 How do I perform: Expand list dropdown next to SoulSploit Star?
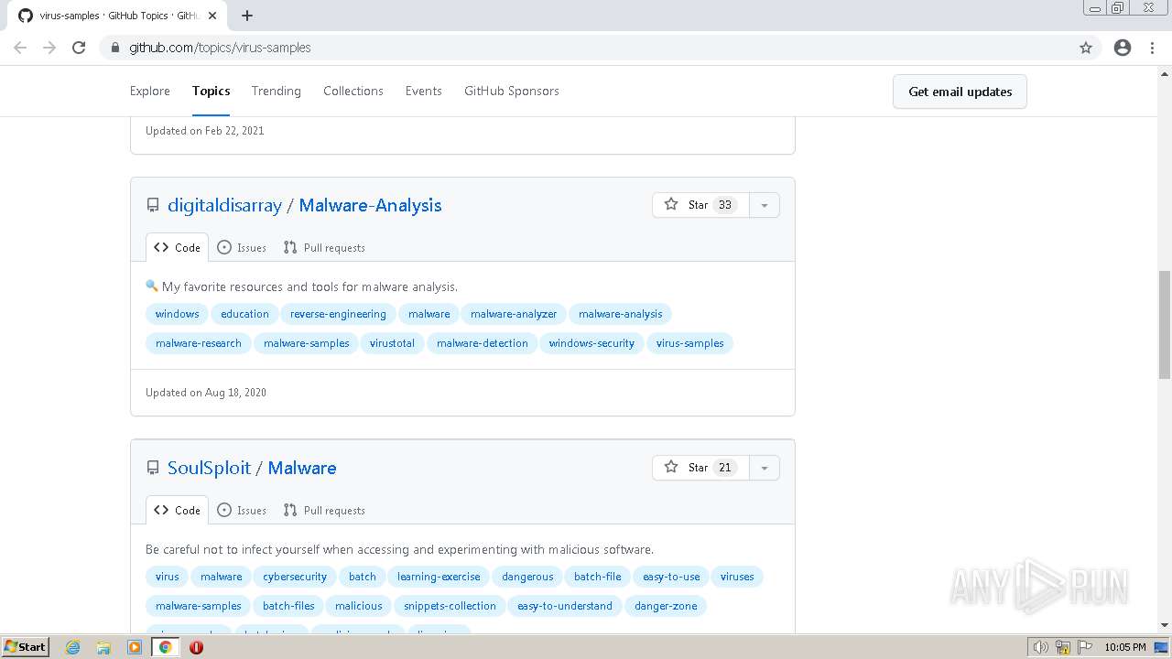764,468
